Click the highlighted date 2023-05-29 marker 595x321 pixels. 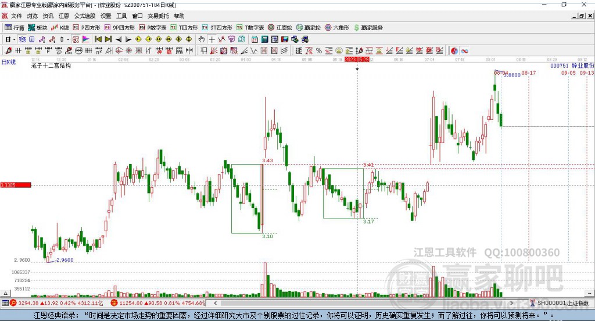(x=357, y=60)
